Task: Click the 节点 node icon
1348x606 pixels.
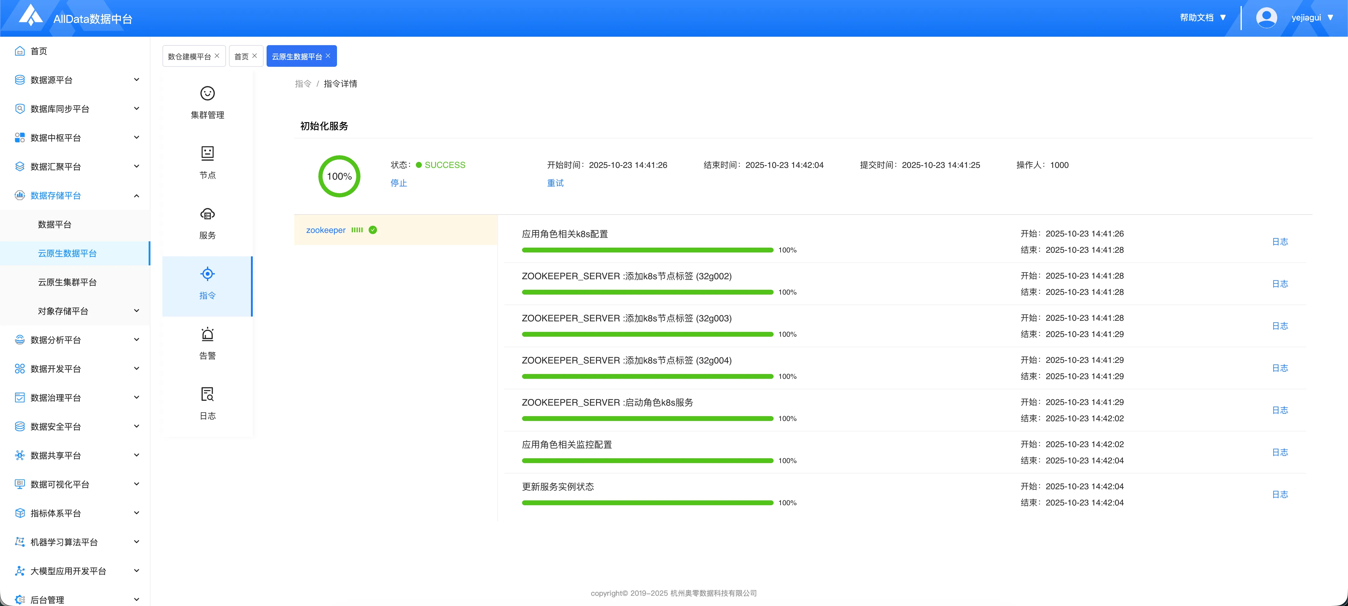Action: click(x=207, y=153)
